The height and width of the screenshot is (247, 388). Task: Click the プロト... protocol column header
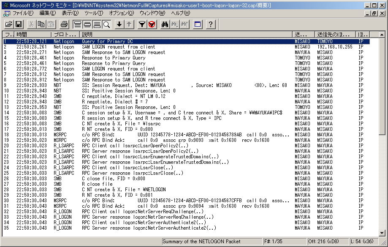65,34
